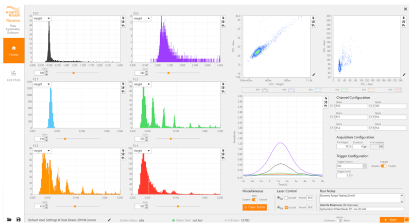Click the FL4 red legend swatch
Viewport: 412px width, 224px height.
398,90
